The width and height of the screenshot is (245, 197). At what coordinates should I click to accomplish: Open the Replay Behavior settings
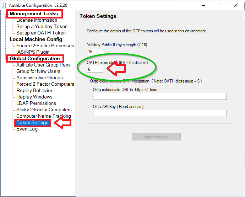click(x=34, y=91)
